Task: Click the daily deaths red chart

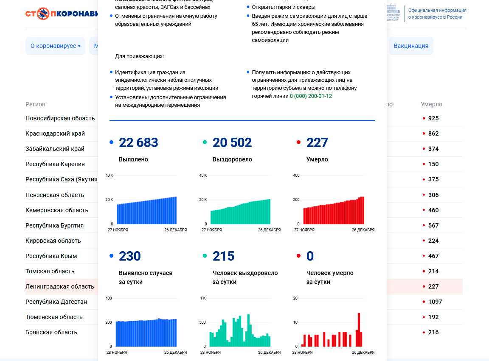Action: (x=334, y=333)
